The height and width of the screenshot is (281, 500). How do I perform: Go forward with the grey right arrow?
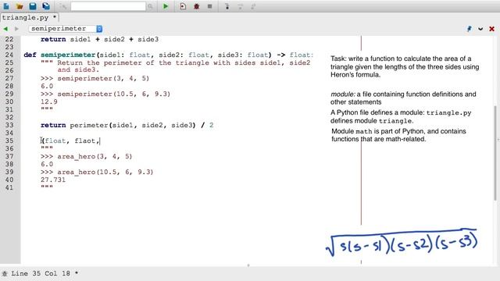[16, 29]
